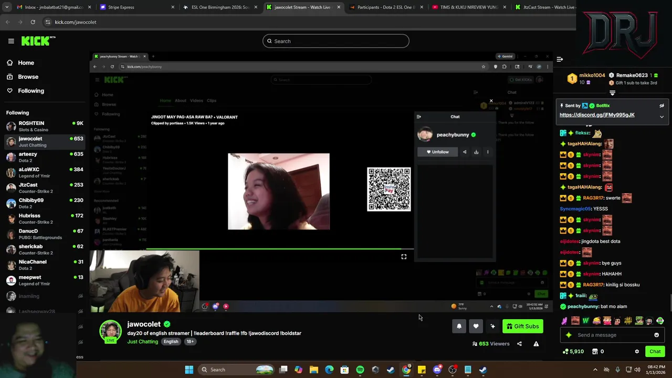Open Windows Start menu
672x378 pixels.
(189, 370)
